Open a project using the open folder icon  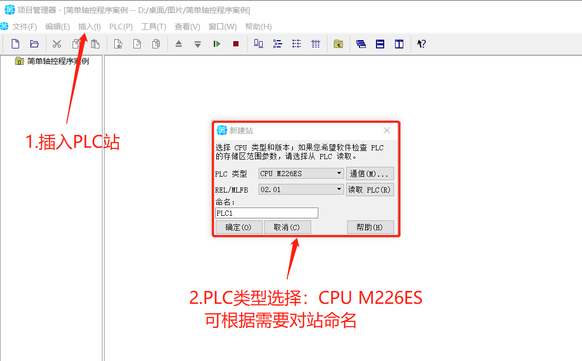point(34,44)
